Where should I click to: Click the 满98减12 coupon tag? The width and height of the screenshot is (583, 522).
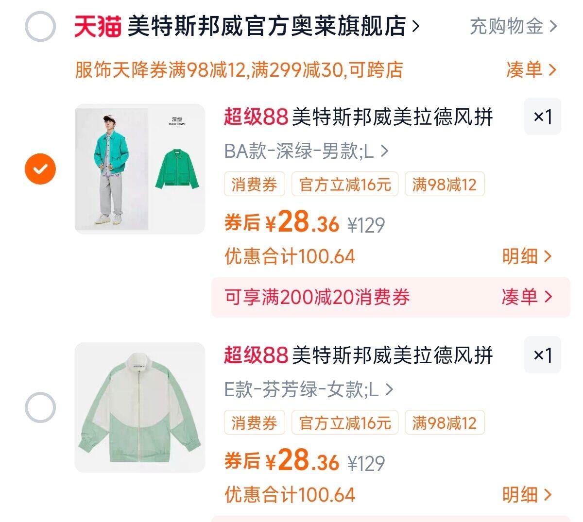[x=444, y=184]
